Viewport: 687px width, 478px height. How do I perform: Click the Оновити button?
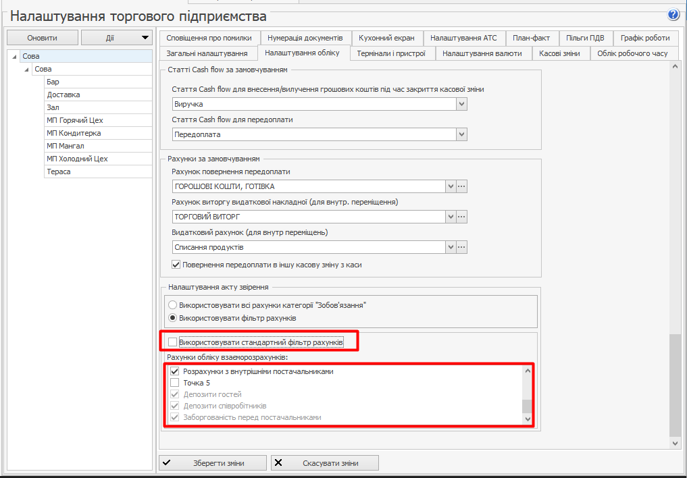(42, 38)
